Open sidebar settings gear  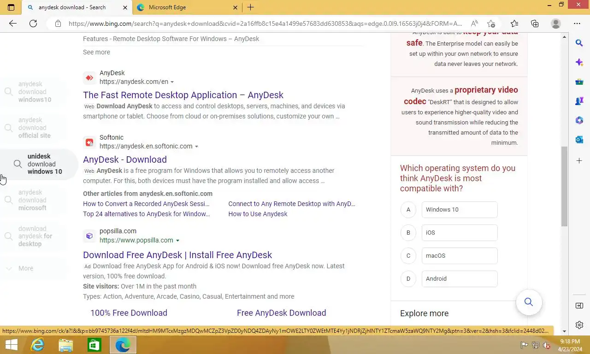[x=579, y=325]
